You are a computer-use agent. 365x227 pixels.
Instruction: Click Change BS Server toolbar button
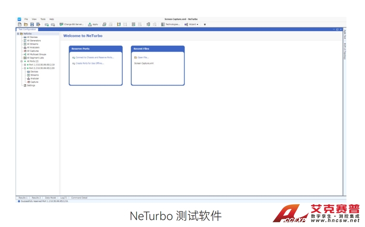[x=72, y=24]
